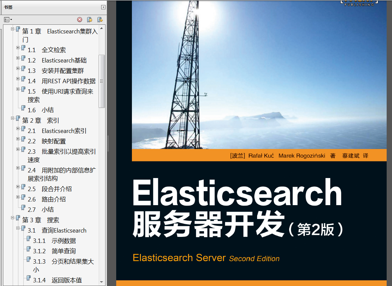Click the bookmark icon beside 3.1.4 返回版本值
The height and width of the screenshot is (286, 392).
tap(29, 278)
